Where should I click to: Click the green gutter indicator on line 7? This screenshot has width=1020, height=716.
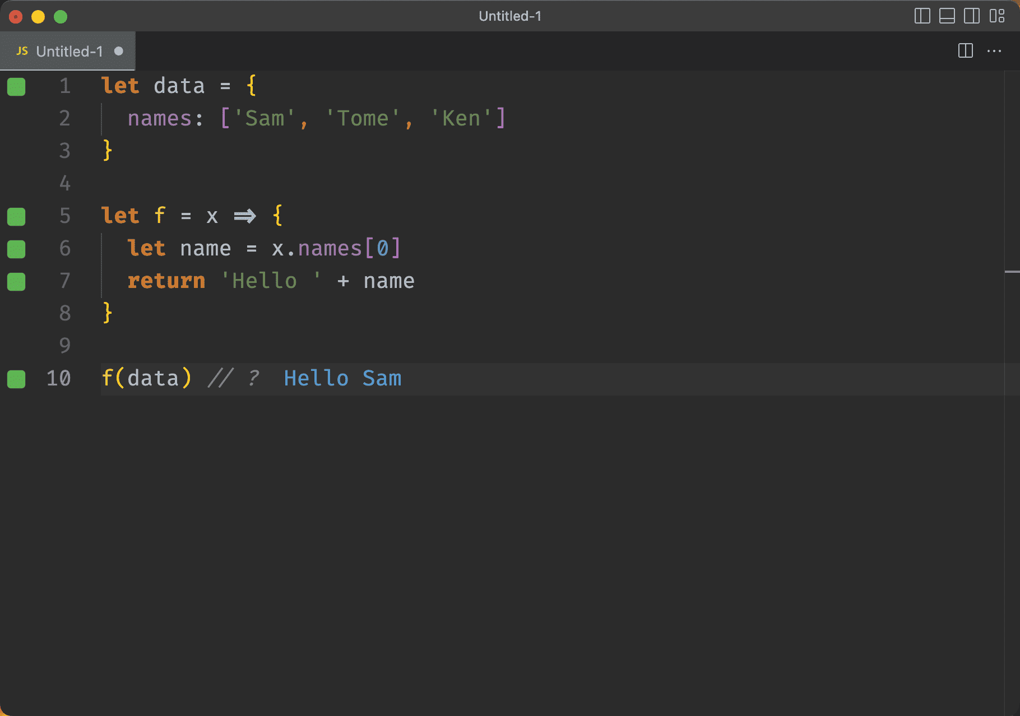tap(16, 282)
